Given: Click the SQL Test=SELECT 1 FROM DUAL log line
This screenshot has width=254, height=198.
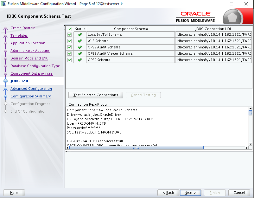Looking at the screenshot, I should pos(94,132).
